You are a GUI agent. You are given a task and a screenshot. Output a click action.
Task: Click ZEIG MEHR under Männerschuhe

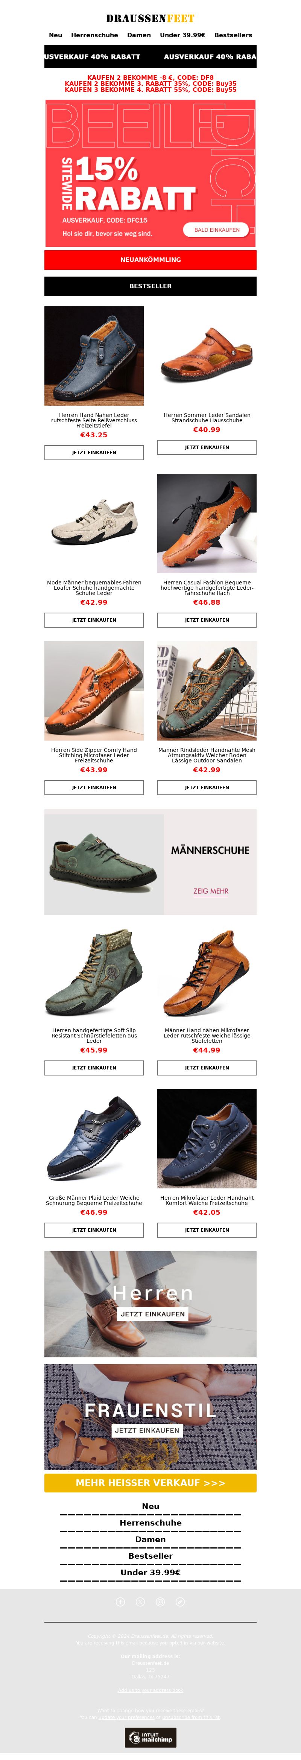(210, 891)
